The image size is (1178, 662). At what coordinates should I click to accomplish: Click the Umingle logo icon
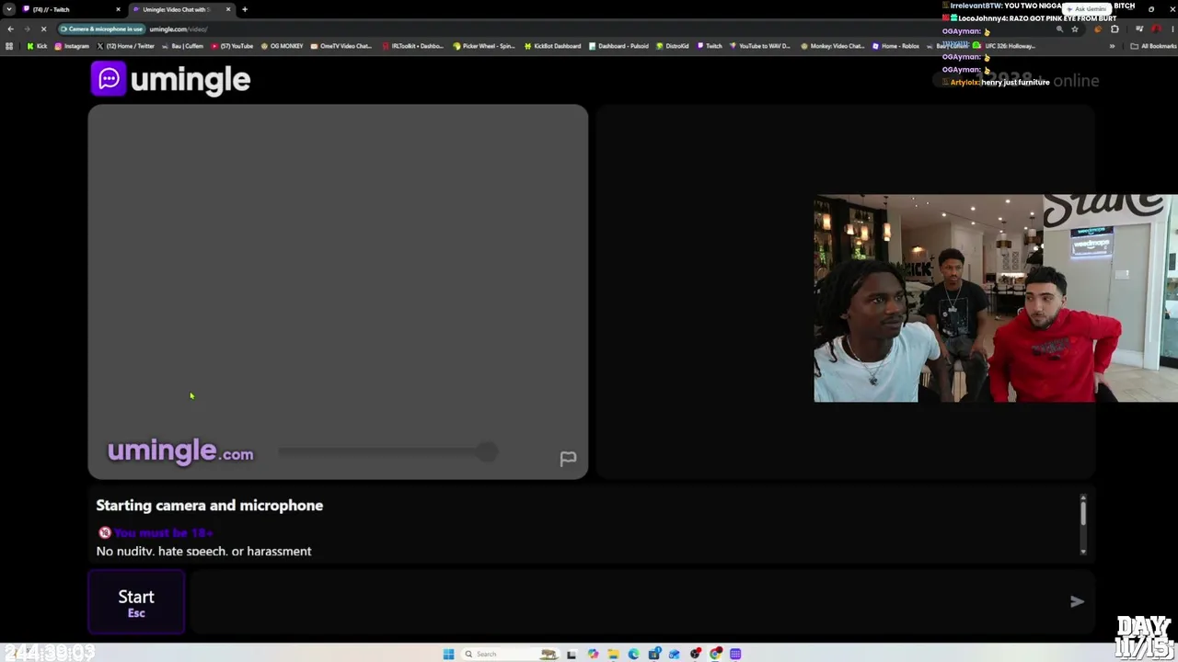coord(109,79)
